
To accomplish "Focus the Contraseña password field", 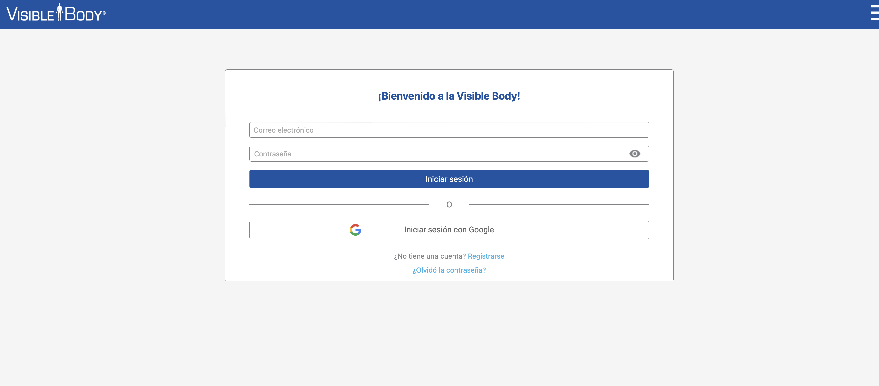I will tap(449, 154).
